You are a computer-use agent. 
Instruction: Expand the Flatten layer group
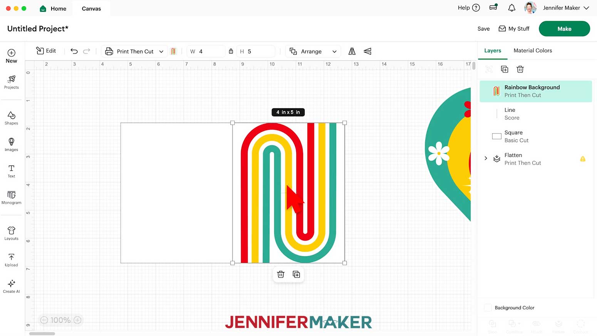(x=486, y=158)
